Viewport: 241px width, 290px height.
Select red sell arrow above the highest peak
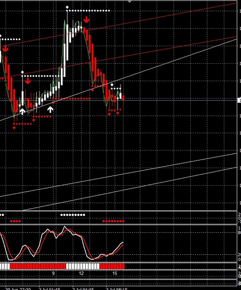tap(86, 20)
